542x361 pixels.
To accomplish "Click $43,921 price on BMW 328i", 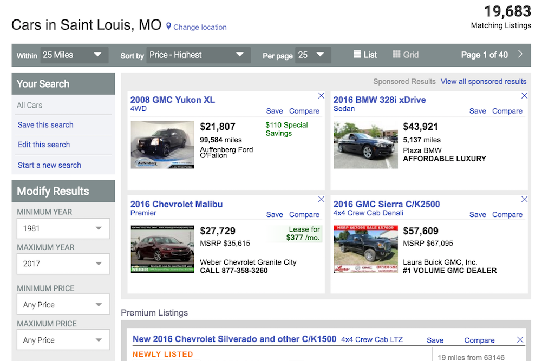I will point(420,127).
